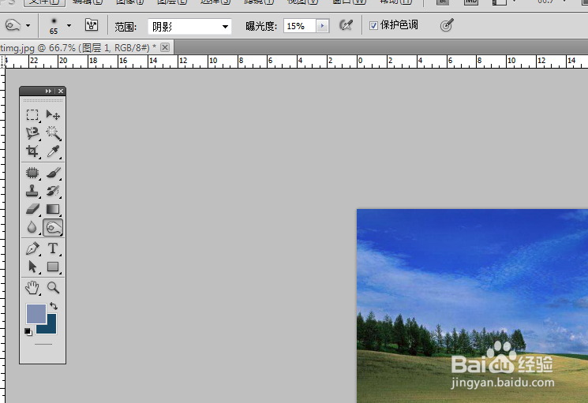Toggle tablet pressure size icon
588x403 pixels.
coord(447,25)
